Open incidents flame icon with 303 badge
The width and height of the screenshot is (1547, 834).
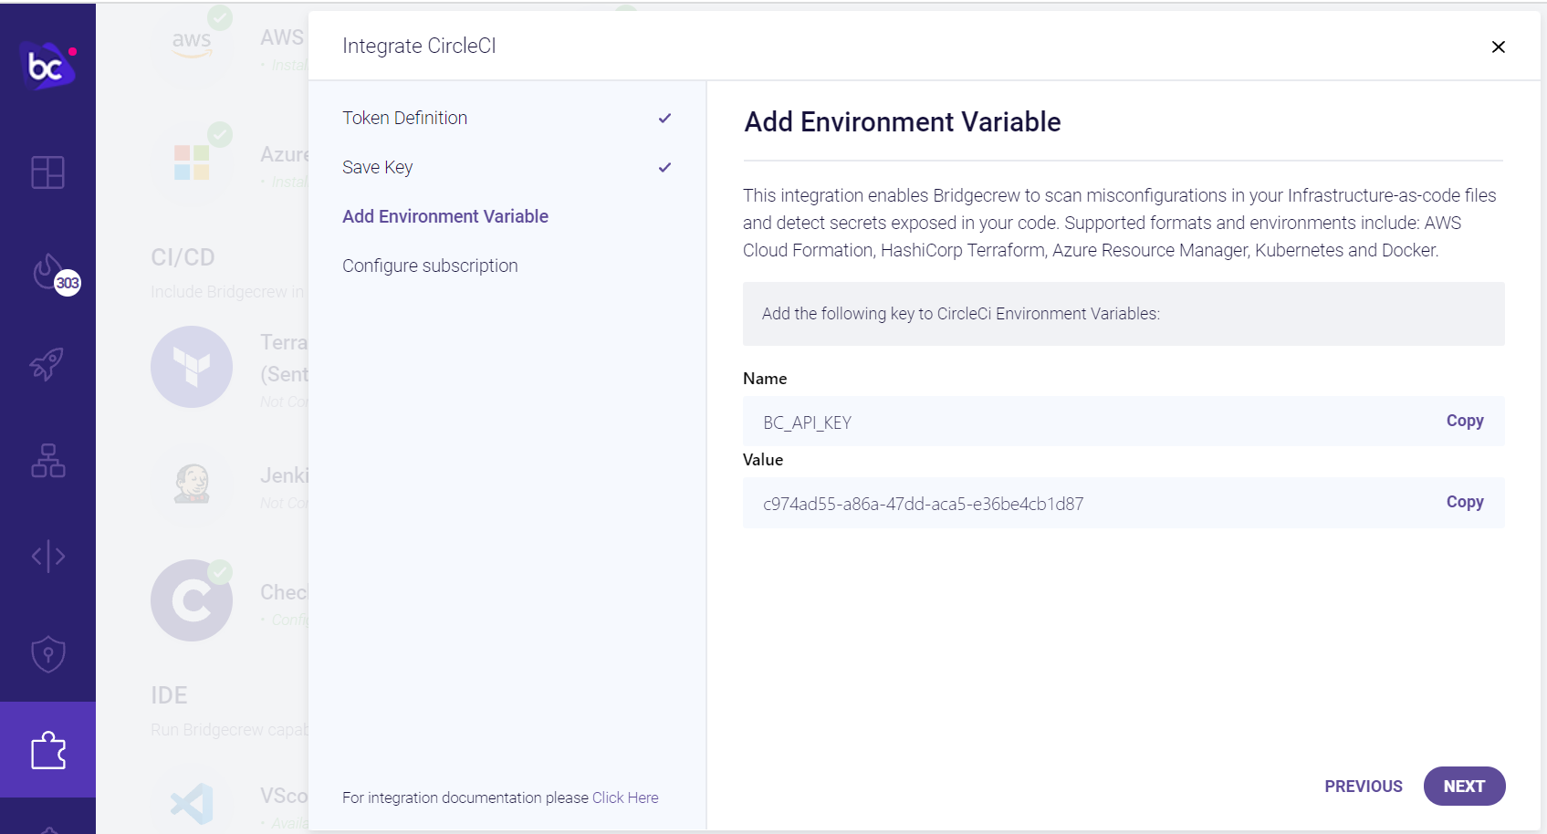tap(49, 272)
